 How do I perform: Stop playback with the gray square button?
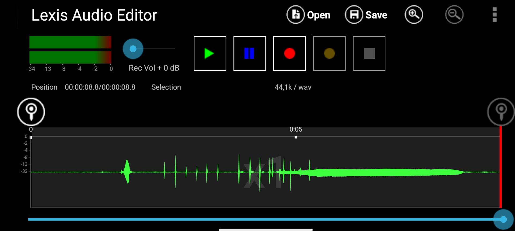click(369, 54)
